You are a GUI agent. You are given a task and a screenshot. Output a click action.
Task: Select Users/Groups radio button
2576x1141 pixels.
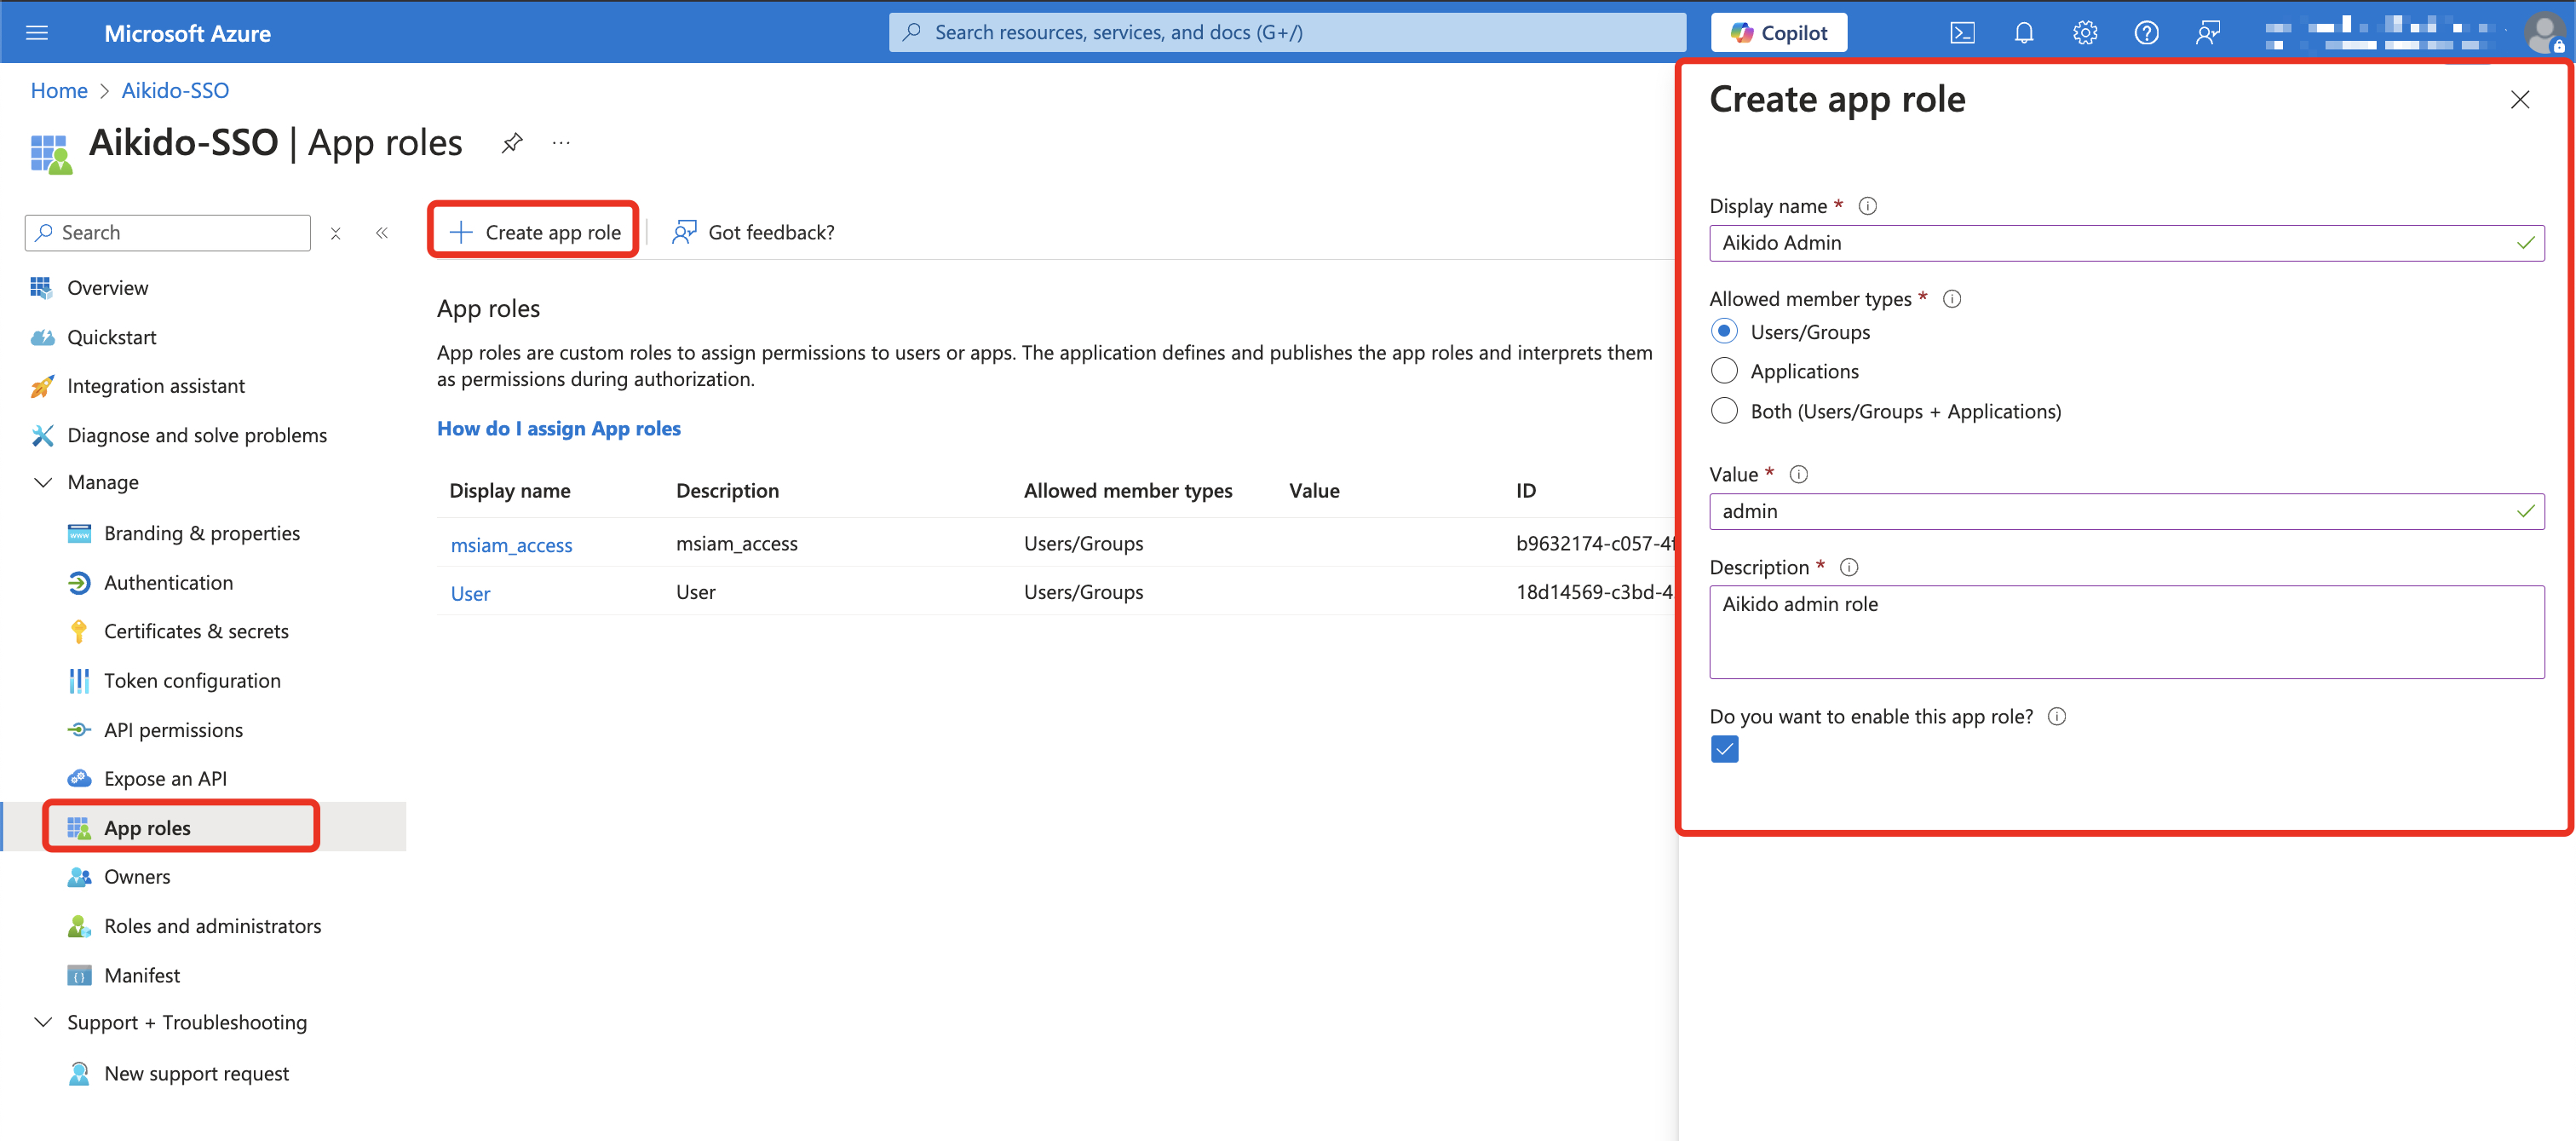(1724, 331)
